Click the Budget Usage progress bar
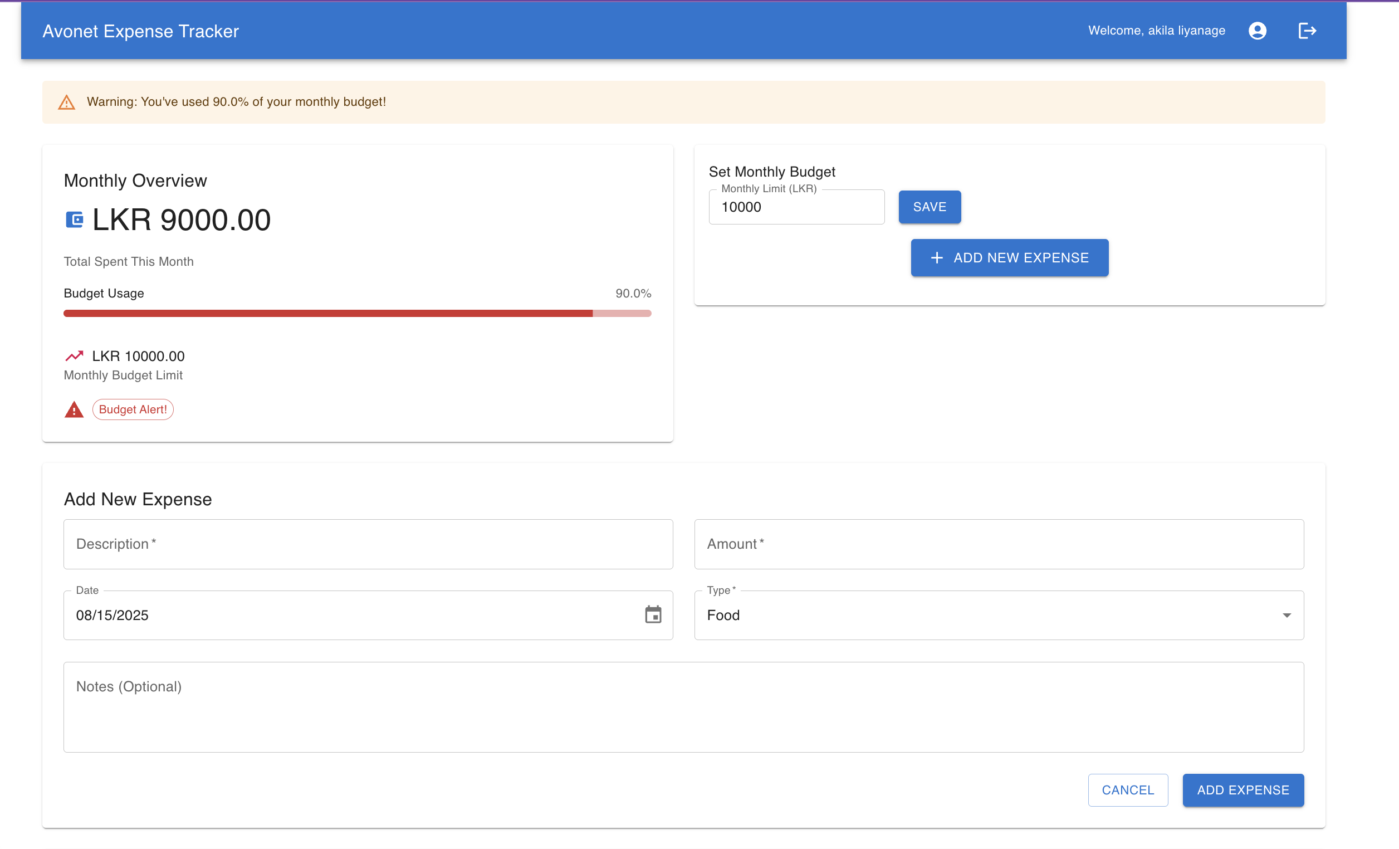The height and width of the screenshot is (849, 1399). 357,314
